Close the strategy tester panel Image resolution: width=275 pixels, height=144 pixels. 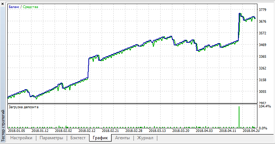point(3,4)
